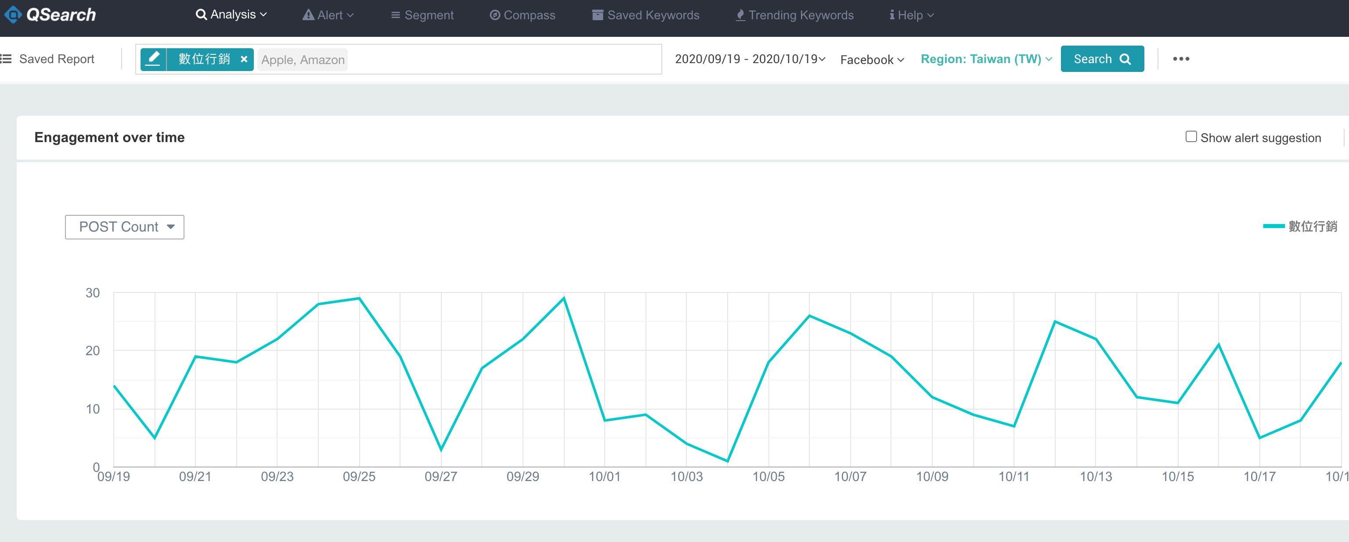The width and height of the screenshot is (1349, 542).
Task: Expand the Facebook source dropdown
Action: tap(872, 60)
